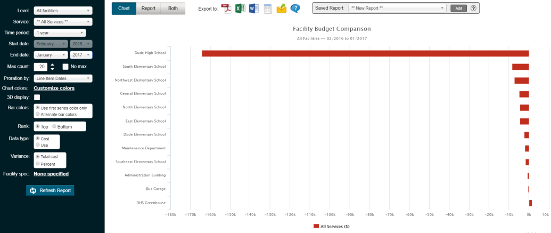Switch to the Both tab

[x=173, y=9]
